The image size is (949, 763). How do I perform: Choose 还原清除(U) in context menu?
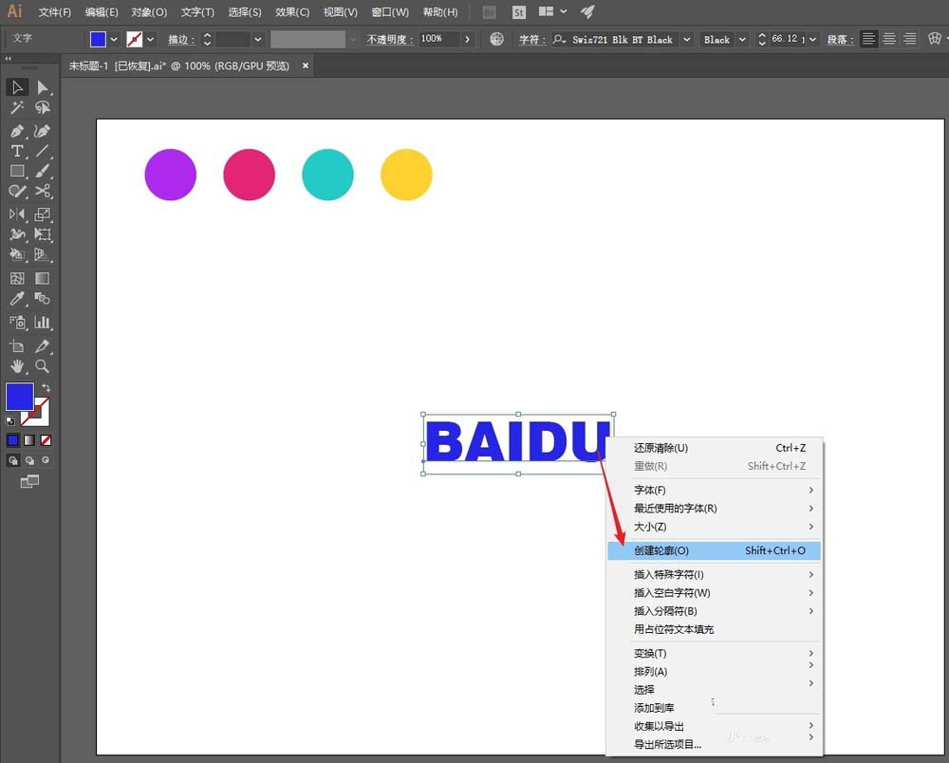715,448
